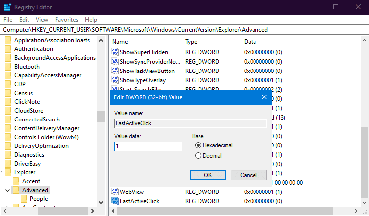Click the Diagnostics folder icon
The image size is (369, 216).
click(8, 155)
